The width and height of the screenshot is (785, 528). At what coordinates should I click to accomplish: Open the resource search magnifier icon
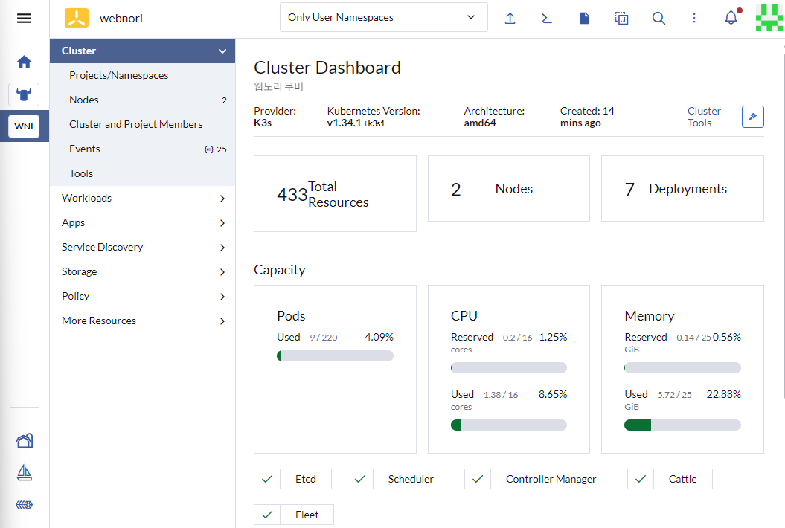click(659, 19)
